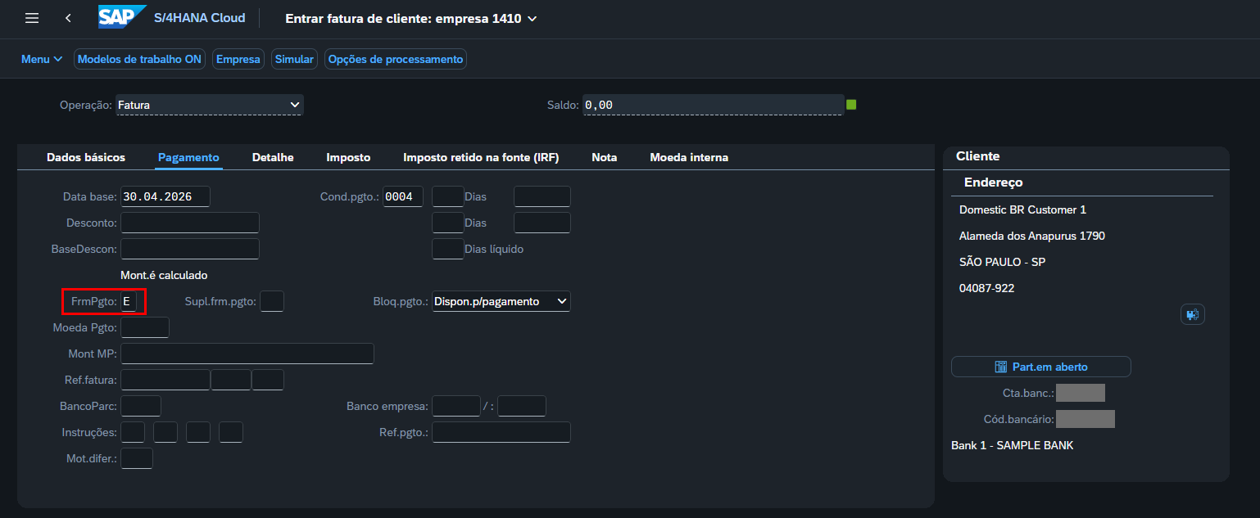The image size is (1260, 518).
Task: Open the Menu dropdown
Action: (42, 59)
